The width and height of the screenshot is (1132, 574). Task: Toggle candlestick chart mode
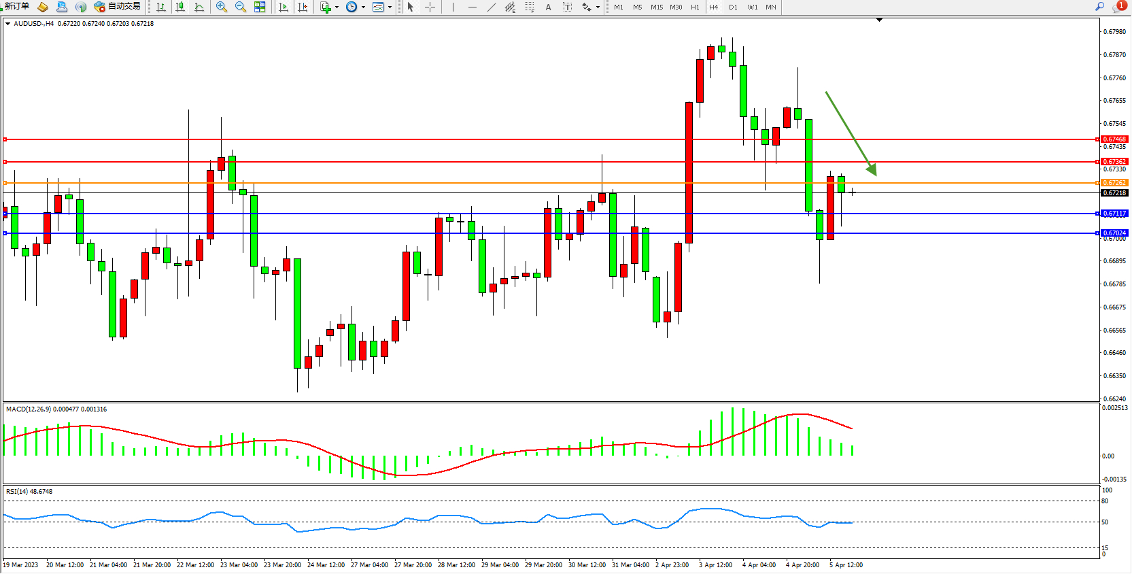(x=180, y=7)
